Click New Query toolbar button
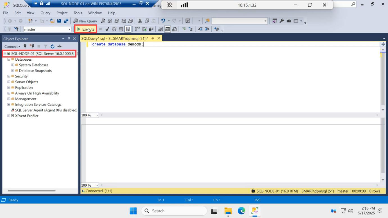This screenshot has height=218, width=388. 85,21
